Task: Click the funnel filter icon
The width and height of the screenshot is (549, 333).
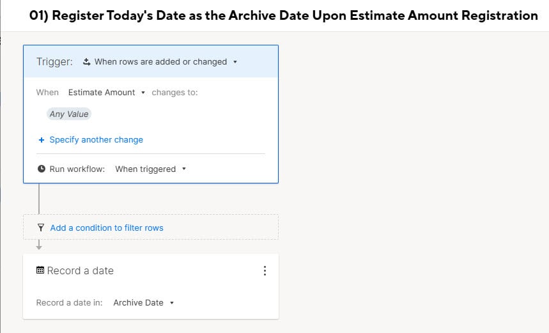Action: click(41, 228)
